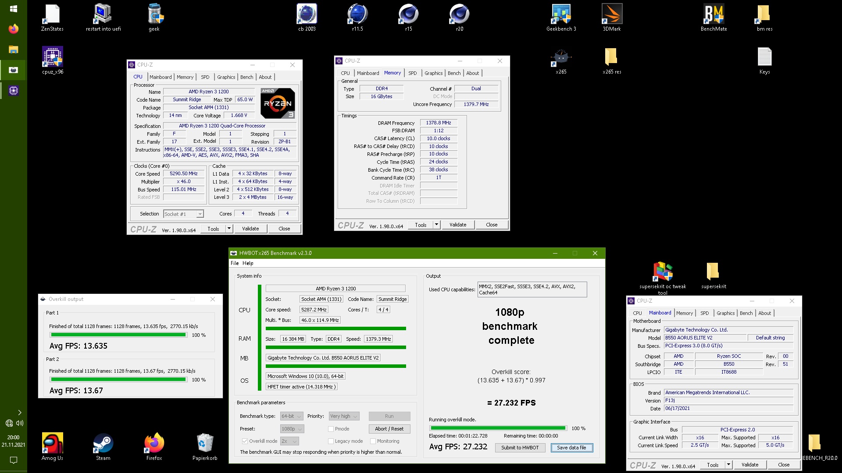Open the supersekrit folder
This screenshot has height=473, width=842.
(714, 276)
